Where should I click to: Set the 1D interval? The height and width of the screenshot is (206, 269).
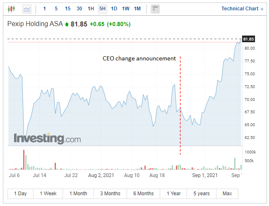tap(114, 9)
